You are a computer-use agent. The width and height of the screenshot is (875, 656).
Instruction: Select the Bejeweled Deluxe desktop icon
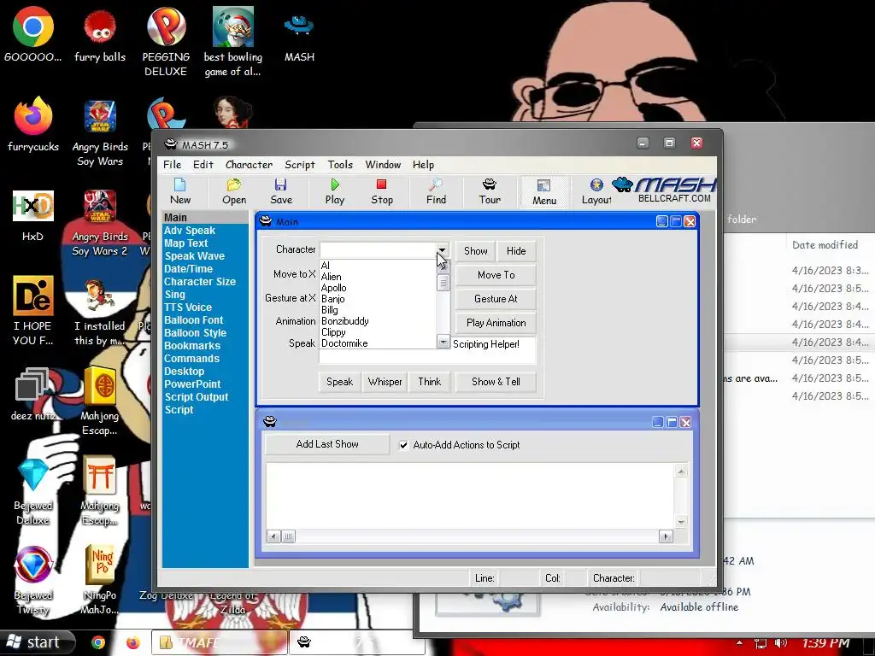33,491
